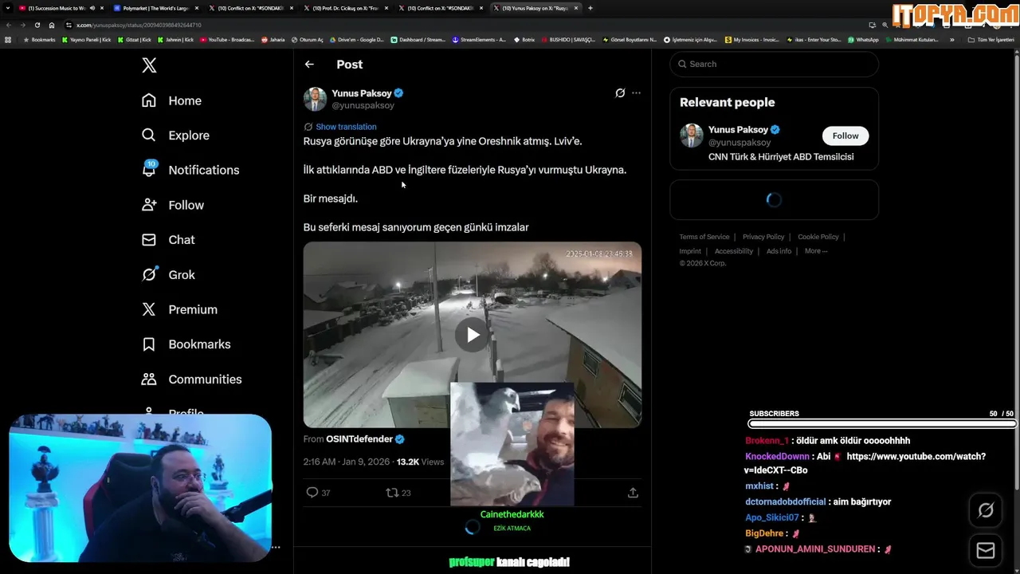Click the 13.2K Views count
Screen dimensions: 1020x574
point(420,462)
